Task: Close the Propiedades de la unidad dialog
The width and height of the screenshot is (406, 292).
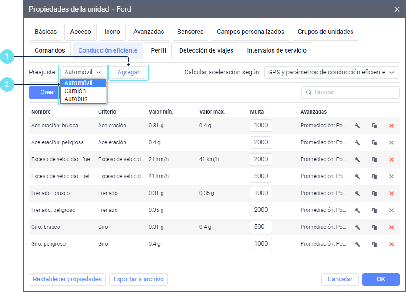Action: tap(397, 9)
